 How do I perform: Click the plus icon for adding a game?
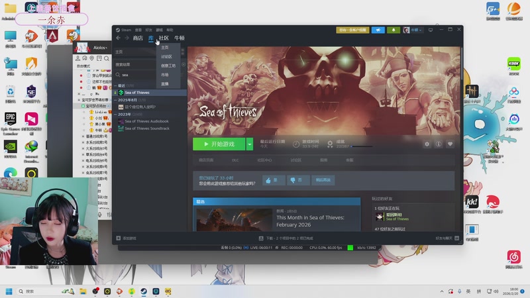tap(119, 238)
